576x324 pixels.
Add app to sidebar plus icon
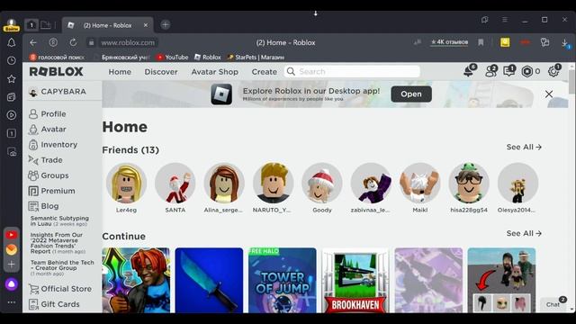(12, 264)
